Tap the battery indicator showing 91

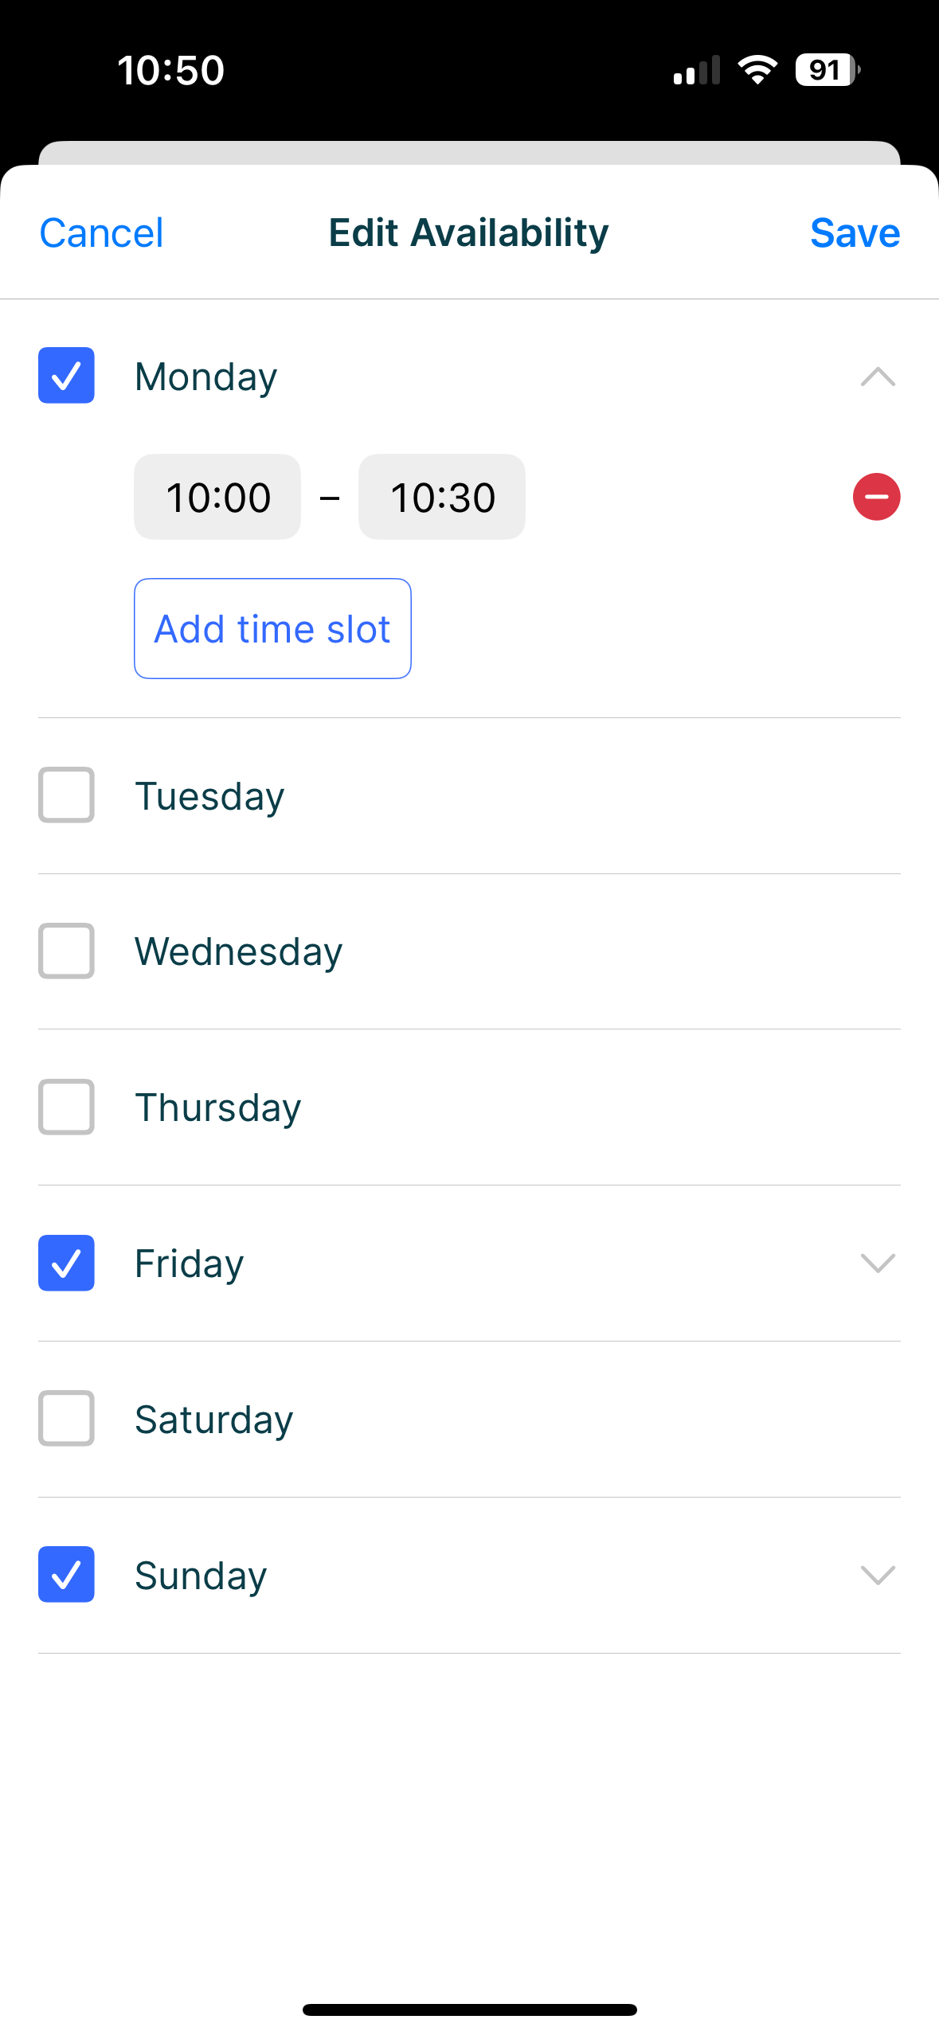pos(827,70)
